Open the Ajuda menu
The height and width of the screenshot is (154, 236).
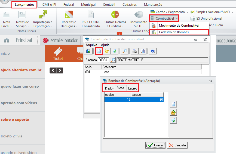pos(105,45)
